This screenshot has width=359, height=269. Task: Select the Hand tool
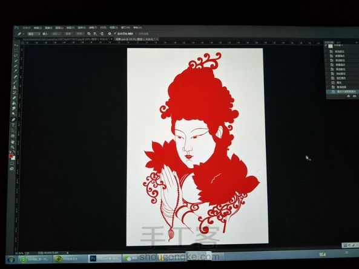point(13,142)
